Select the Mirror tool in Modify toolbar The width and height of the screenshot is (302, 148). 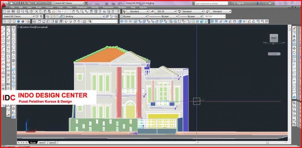click(294, 36)
